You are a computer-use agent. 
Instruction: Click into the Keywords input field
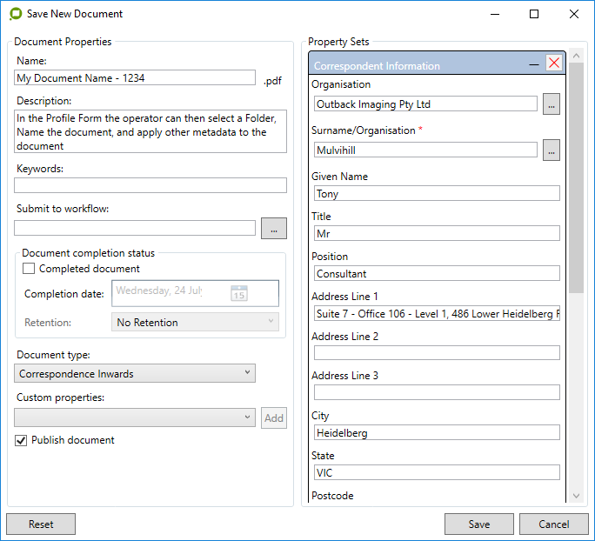pyautogui.click(x=150, y=185)
